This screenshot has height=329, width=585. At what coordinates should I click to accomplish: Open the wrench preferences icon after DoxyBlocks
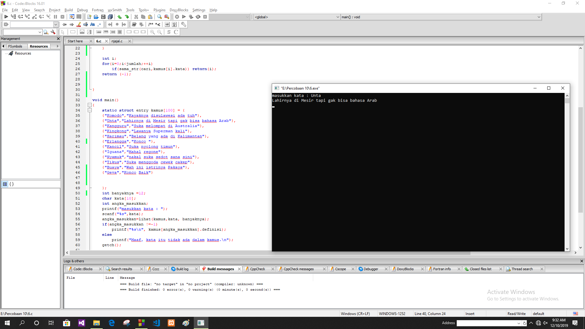pyautogui.click(x=183, y=24)
